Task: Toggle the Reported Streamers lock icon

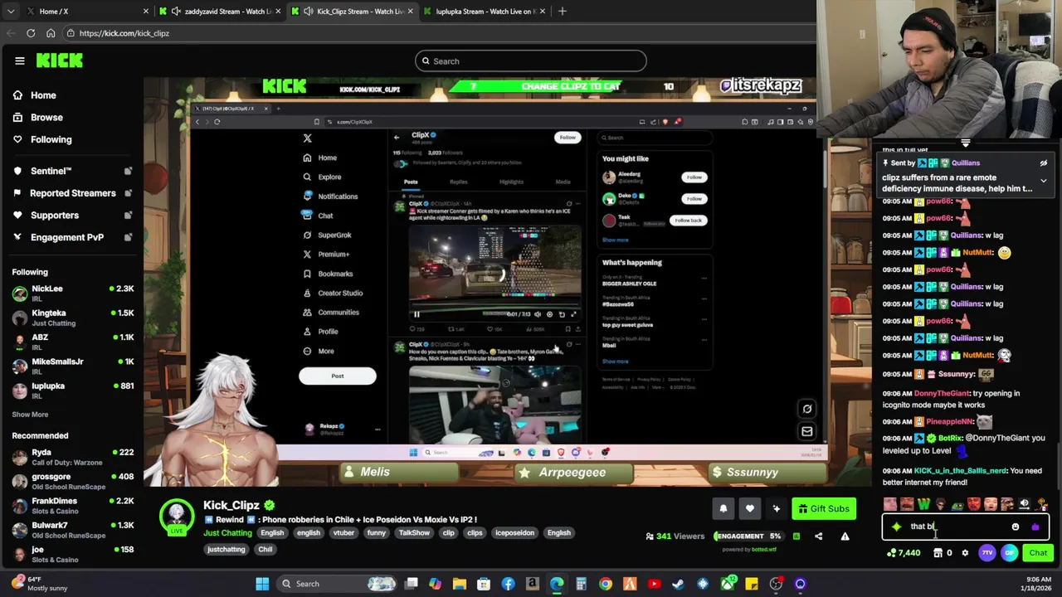Action: pyautogui.click(x=128, y=193)
